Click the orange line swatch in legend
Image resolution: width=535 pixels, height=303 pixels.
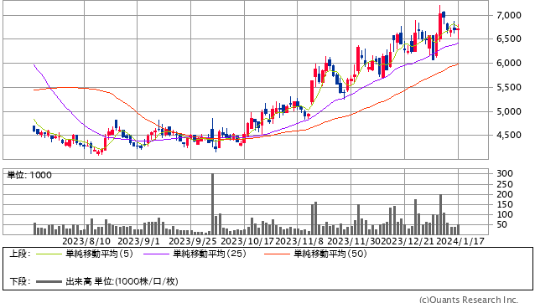click(x=277, y=254)
